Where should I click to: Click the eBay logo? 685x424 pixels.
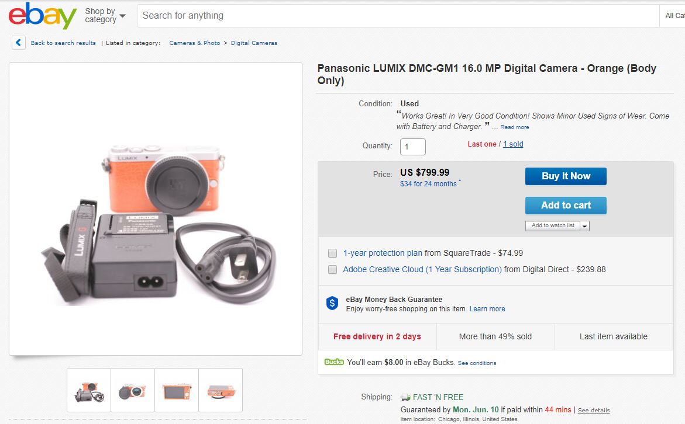pyautogui.click(x=42, y=16)
